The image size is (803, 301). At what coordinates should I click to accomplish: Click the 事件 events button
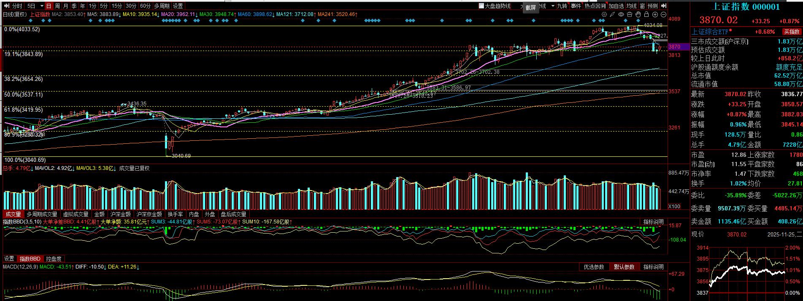576,6
